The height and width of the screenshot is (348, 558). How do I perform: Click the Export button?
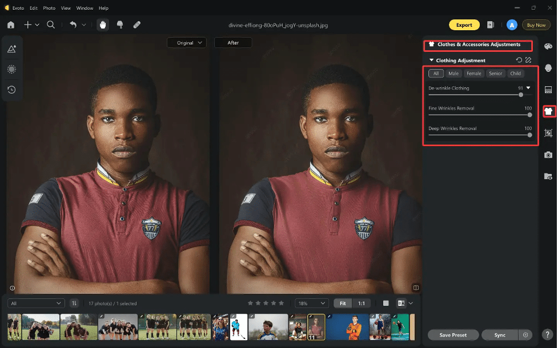[x=464, y=25]
